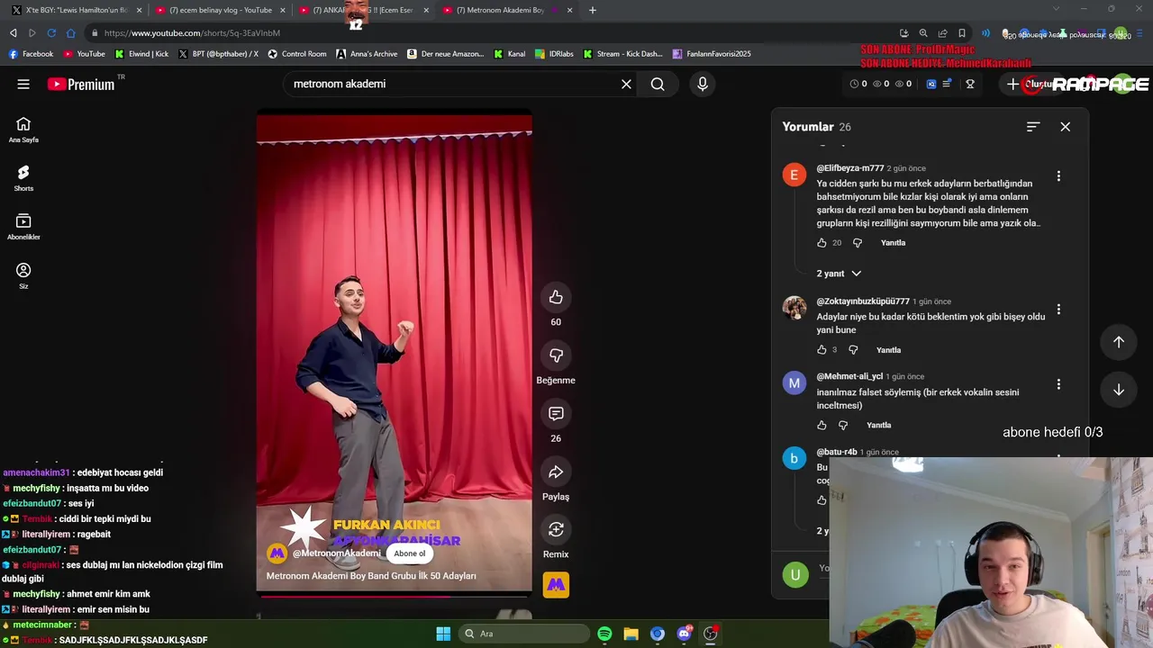The image size is (1153, 648).
Task: Go back using the browser back arrow
Action: point(13,33)
